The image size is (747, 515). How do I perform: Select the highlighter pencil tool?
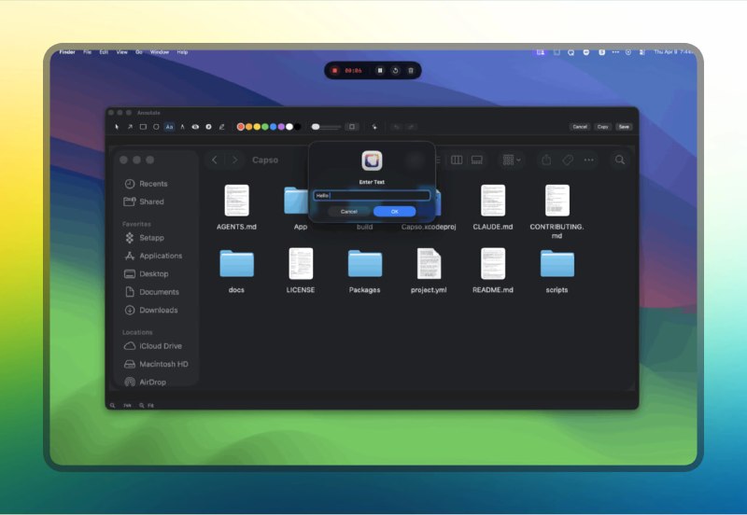click(221, 127)
